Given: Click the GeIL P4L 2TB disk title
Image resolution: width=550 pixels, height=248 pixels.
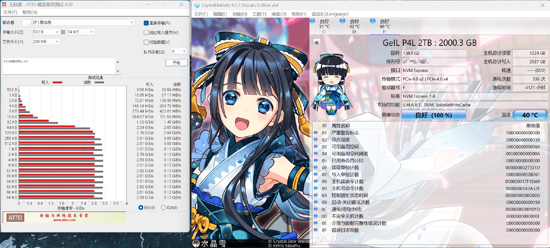Looking at the screenshot, I should 429,43.
